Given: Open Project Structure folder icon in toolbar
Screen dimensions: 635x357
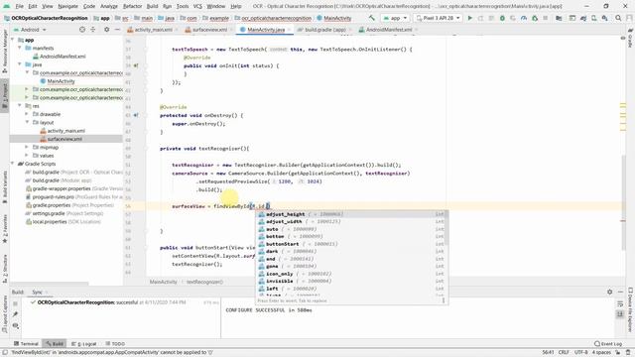Looking at the screenshot, I should click(x=559, y=18).
